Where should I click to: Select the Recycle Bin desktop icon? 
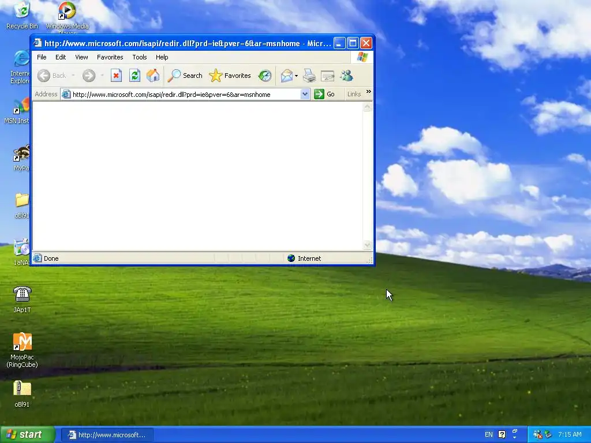(22, 16)
